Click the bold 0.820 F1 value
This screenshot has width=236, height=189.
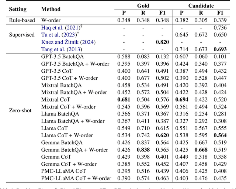coord(162,42)
